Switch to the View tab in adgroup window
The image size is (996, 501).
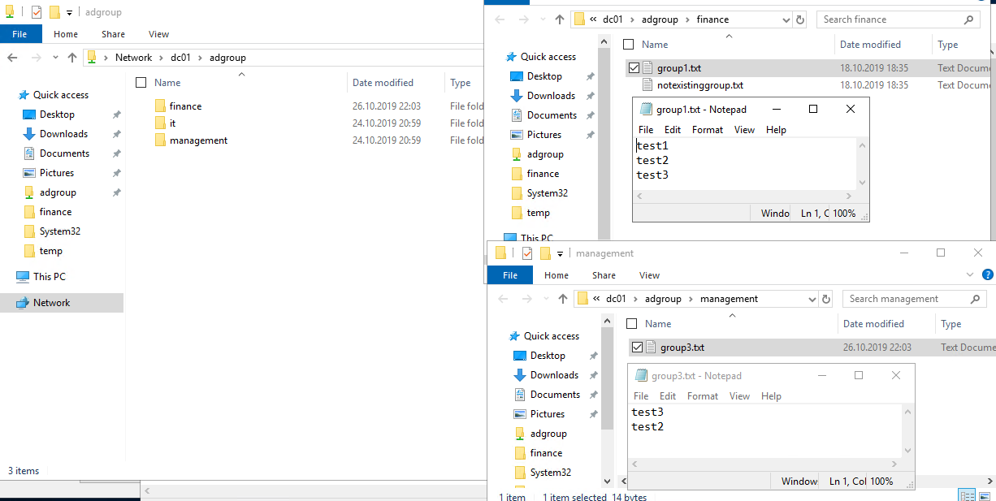(x=158, y=34)
